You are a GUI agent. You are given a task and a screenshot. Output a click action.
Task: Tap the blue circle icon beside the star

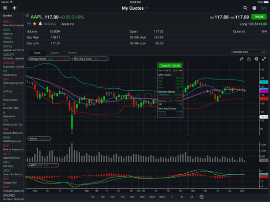(29, 23)
